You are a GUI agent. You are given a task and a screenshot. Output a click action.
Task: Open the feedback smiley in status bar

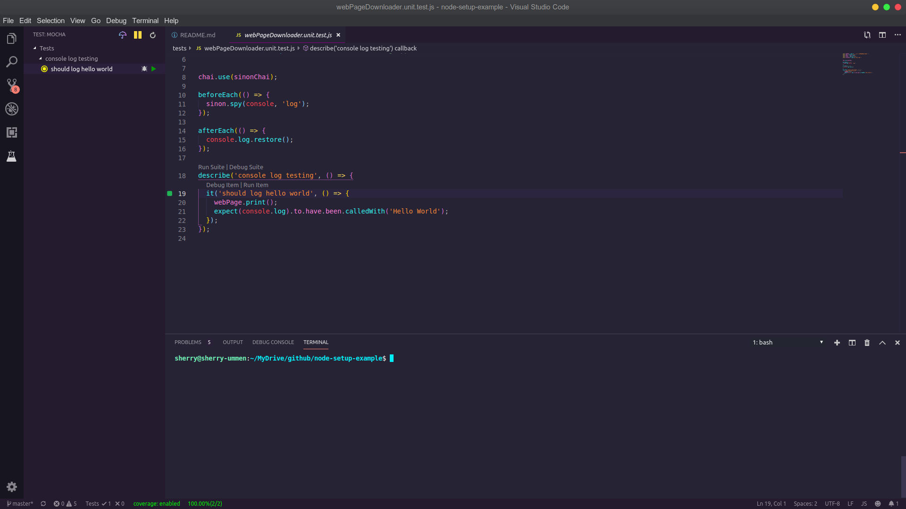click(878, 504)
